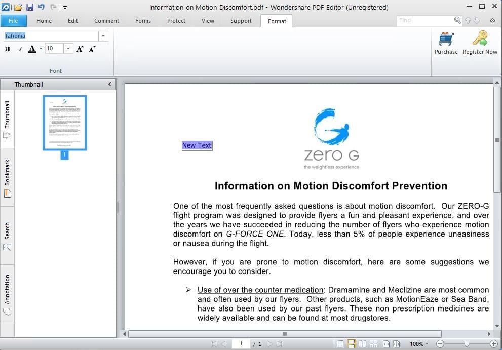
Task: Click the vertical scrollbar down arrow
Action: pyautogui.click(x=497, y=326)
